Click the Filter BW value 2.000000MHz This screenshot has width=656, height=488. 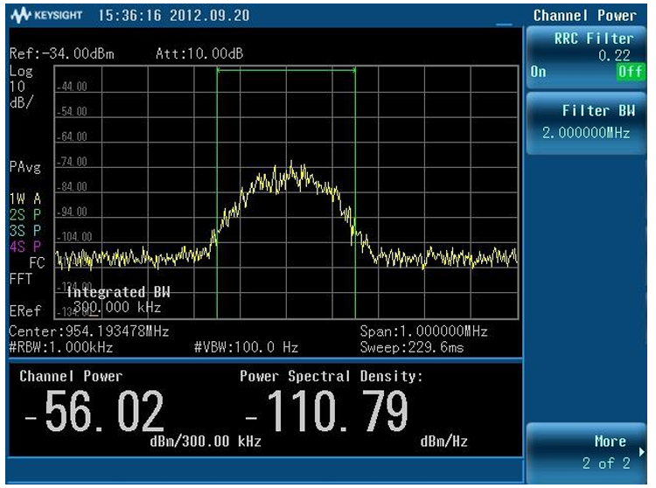click(x=586, y=133)
